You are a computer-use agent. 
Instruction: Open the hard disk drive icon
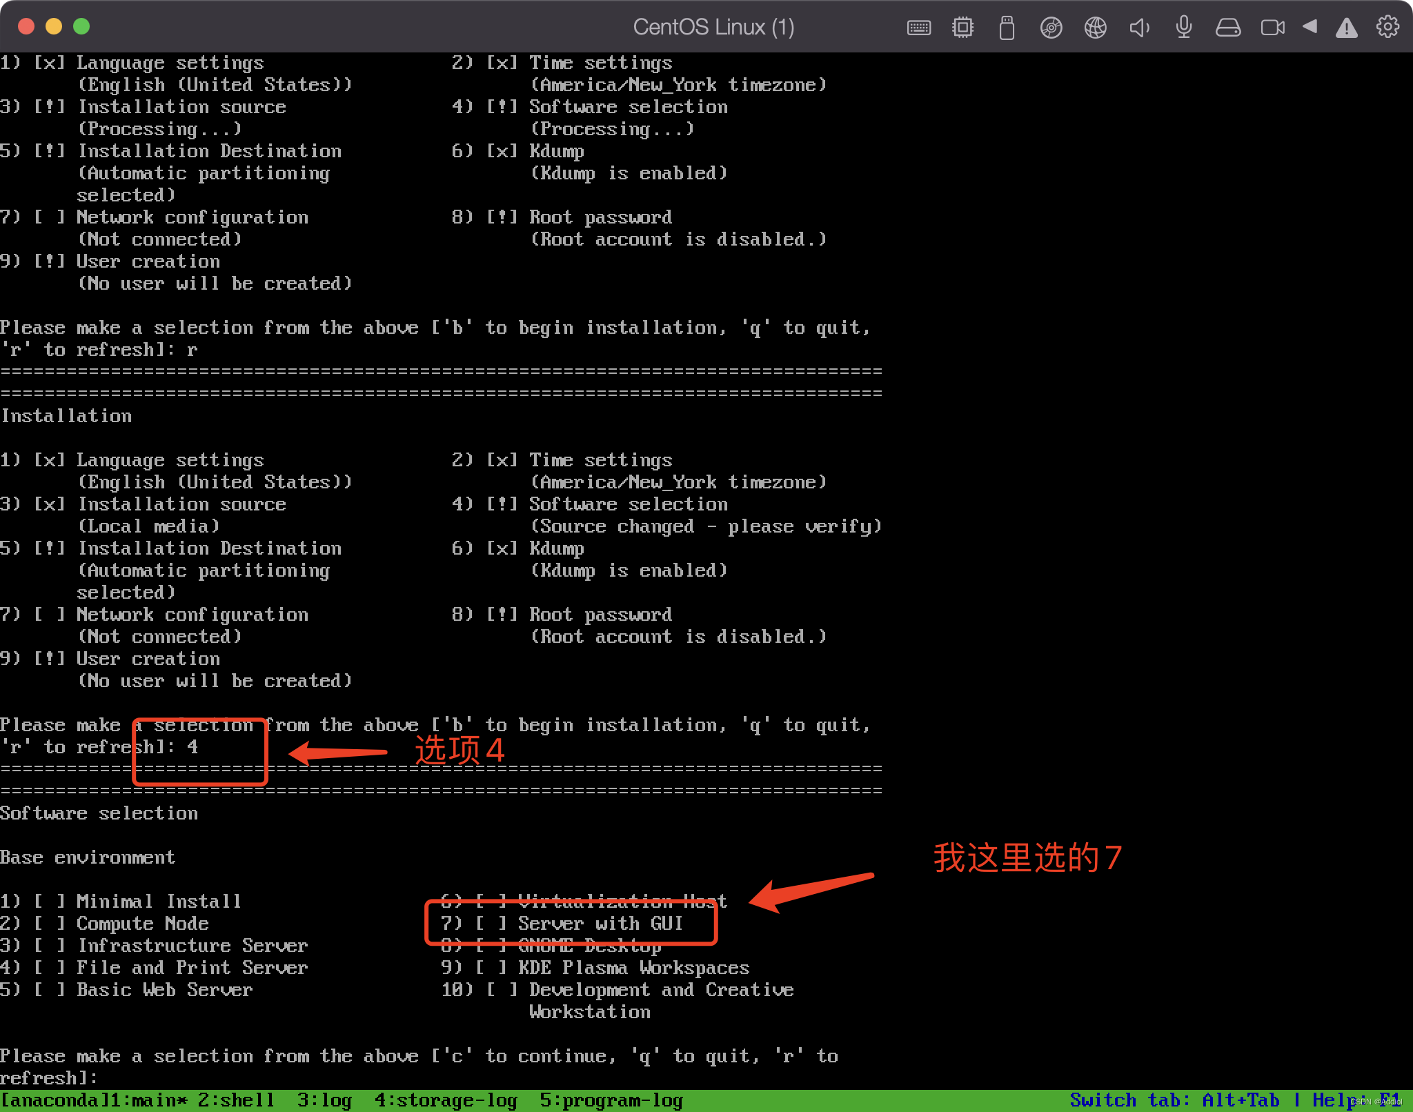[x=1228, y=28]
